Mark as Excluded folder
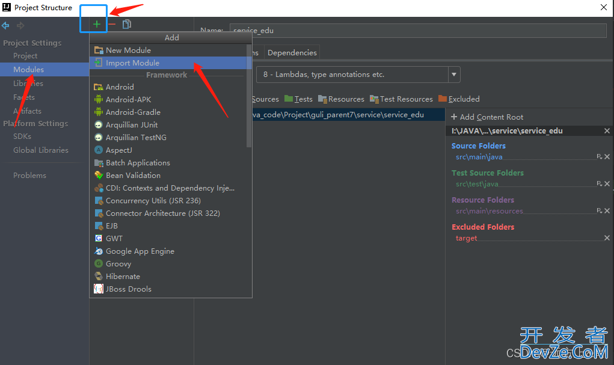The width and height of the screenshot is (614, 365). coord(459,99)
